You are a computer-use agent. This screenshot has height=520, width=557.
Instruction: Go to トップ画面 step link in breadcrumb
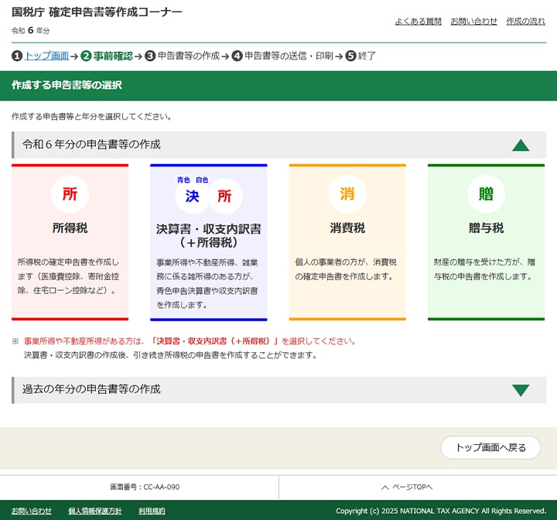[x=46, y=56]
